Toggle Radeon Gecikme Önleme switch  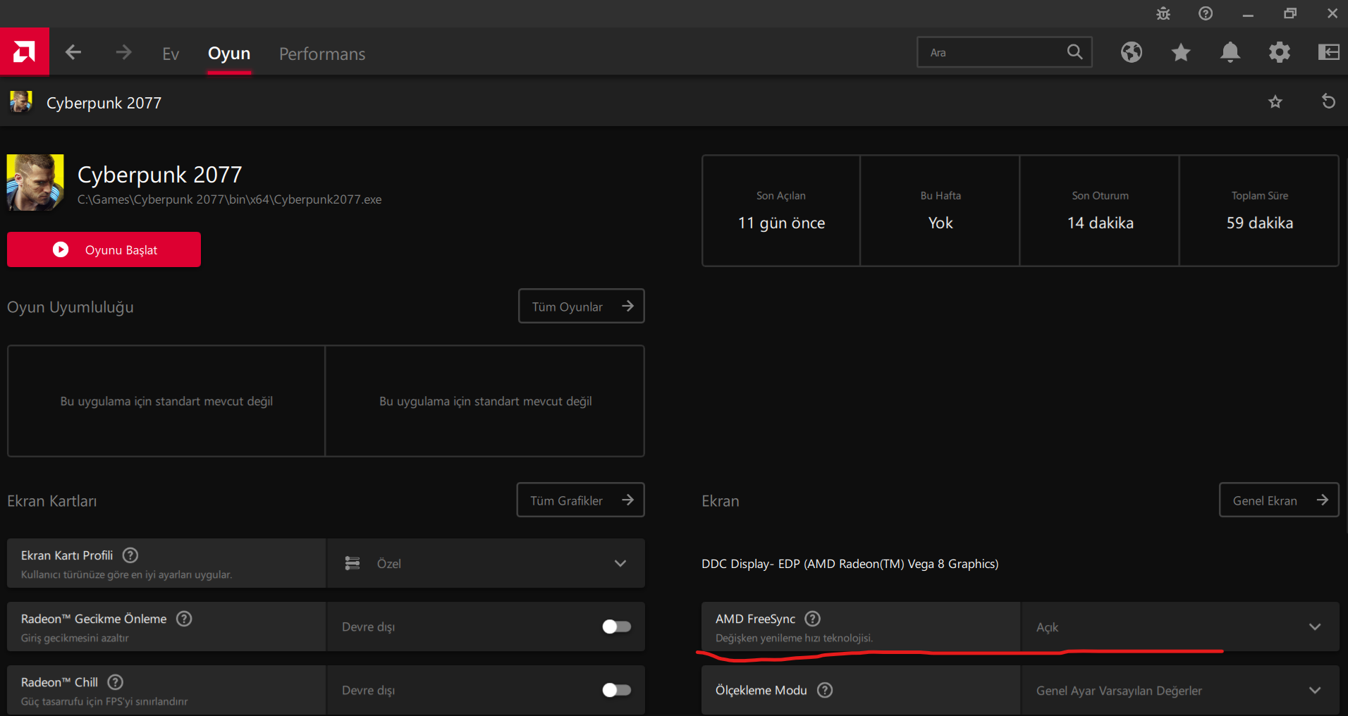[x=617, y=626]
